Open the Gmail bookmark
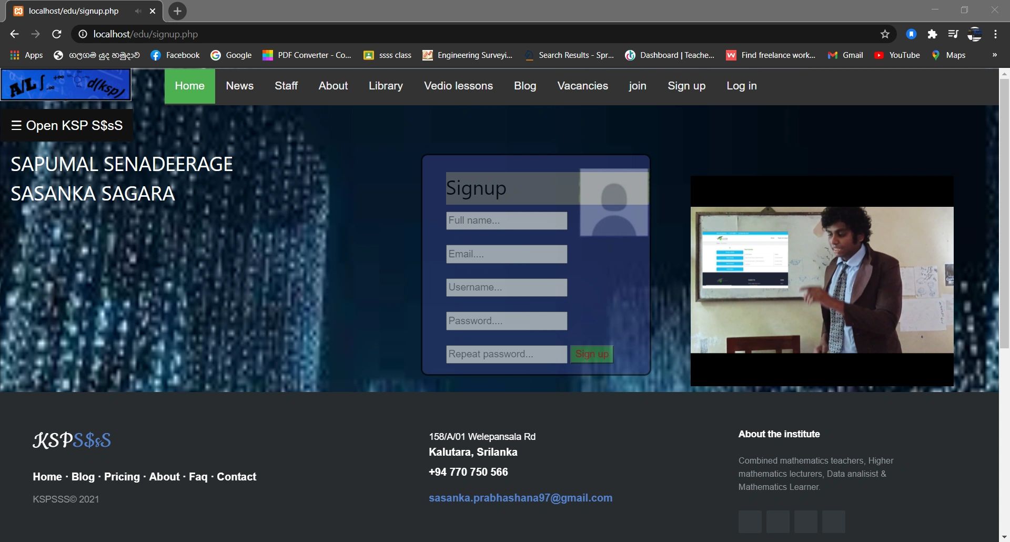The width and height of the screenshot is (1010, 542). [845, 55]
